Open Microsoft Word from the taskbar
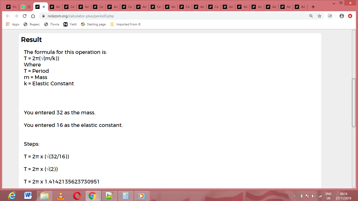358x201 pixels. tap(28, 196)
